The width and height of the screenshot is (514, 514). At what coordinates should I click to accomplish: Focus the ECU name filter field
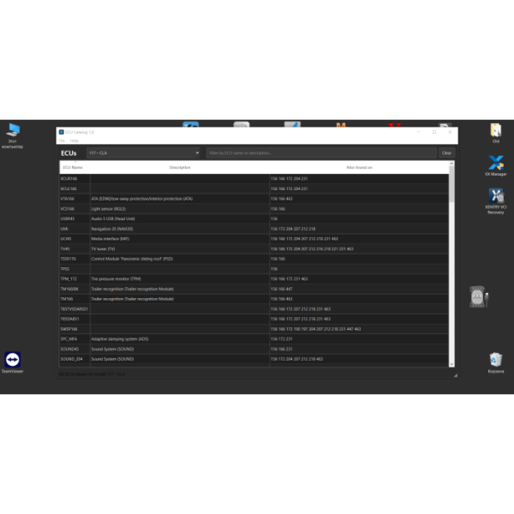pos(321,153)
